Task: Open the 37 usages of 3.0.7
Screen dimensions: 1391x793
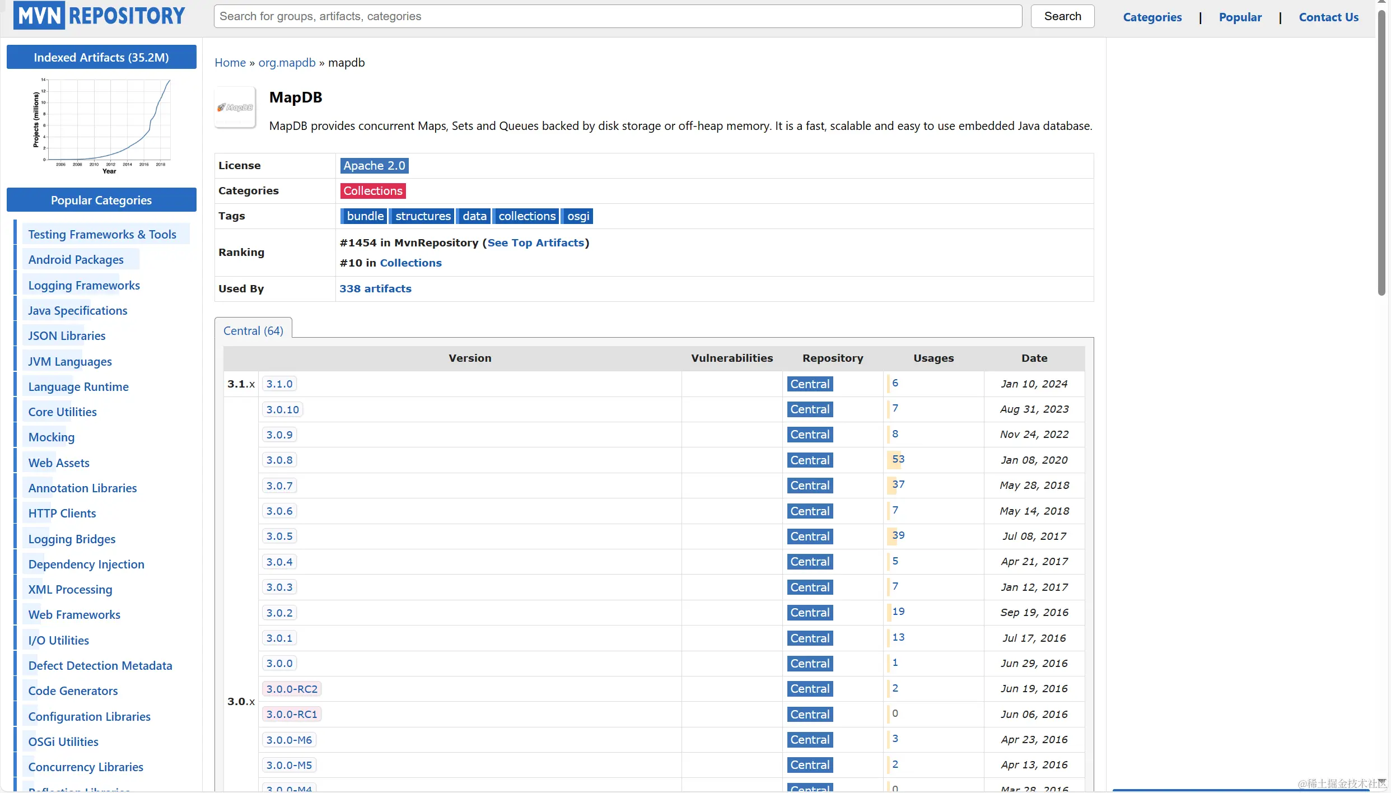Action: coord(898,484)
